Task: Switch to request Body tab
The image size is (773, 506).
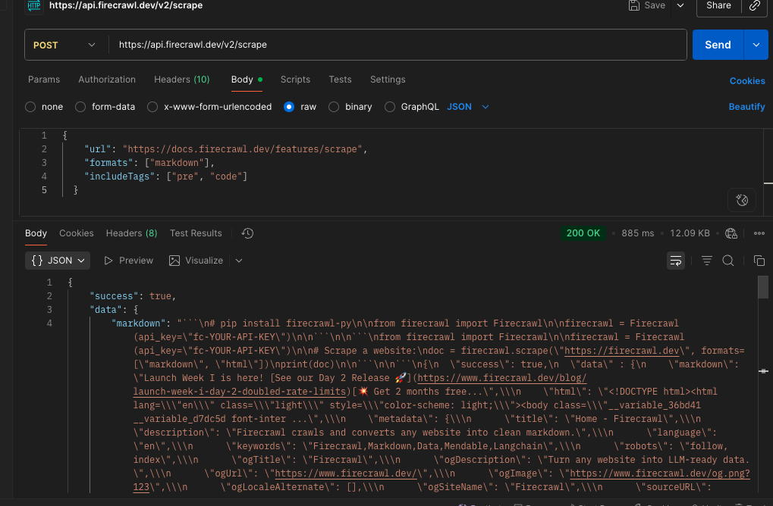Action: pos(242,80)
